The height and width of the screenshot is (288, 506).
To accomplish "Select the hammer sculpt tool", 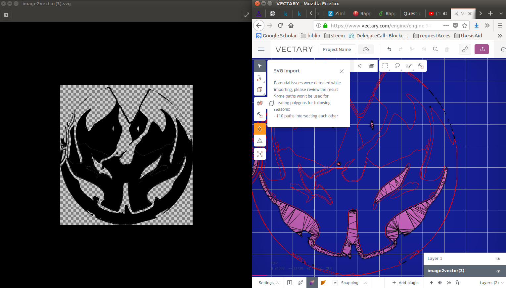I will 260,115.
